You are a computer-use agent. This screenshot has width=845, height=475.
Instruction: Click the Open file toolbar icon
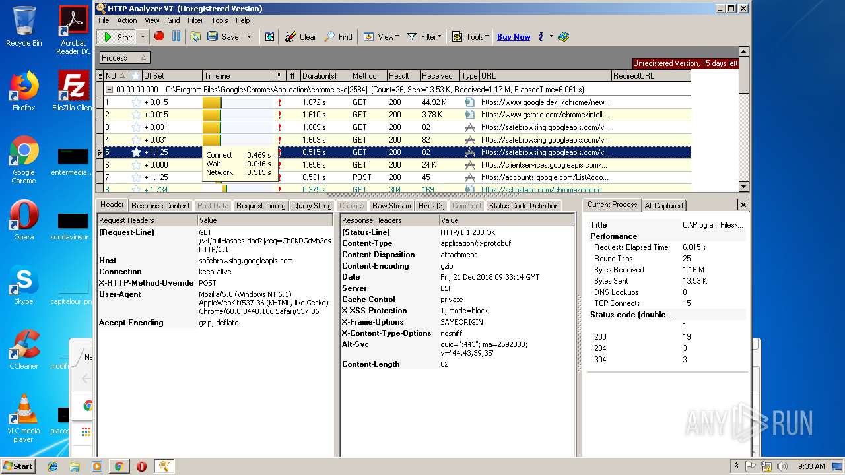coord(195,36)
